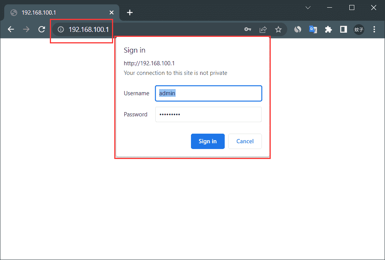View site information icon in address bar
This screenshot has height=260, width=385.
60,30
